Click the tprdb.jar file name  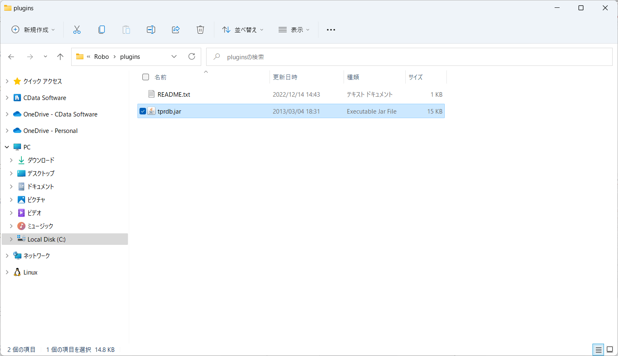coord(169,111)
